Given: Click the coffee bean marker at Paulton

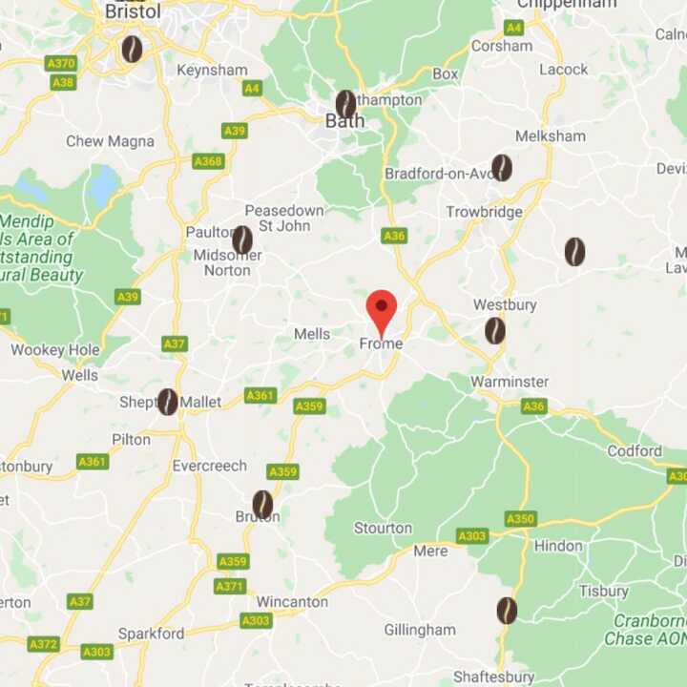Looking at the screenshot, I should point(242,240).
